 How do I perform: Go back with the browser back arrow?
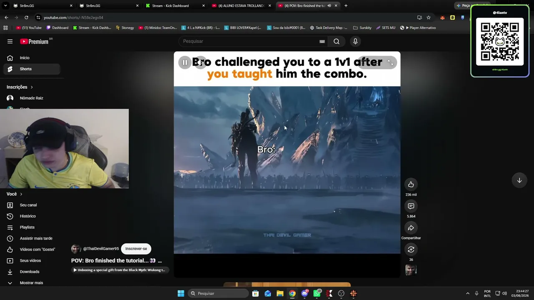(6, 17)
